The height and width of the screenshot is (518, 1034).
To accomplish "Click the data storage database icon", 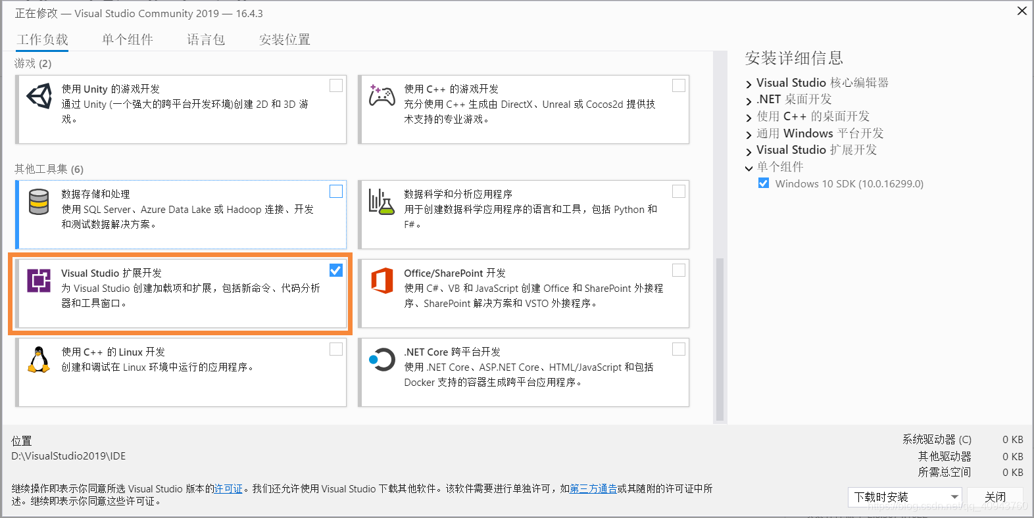I will [x=39, y=202].
